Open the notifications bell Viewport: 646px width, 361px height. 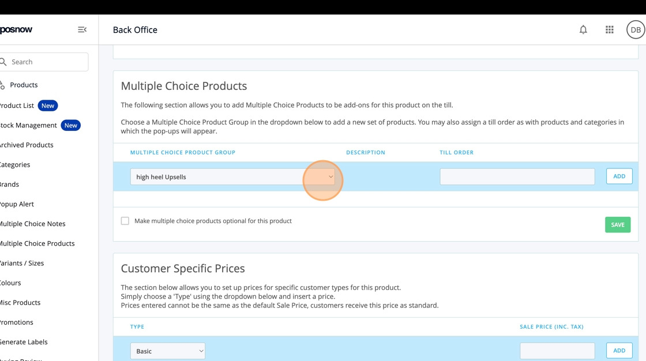583,29
